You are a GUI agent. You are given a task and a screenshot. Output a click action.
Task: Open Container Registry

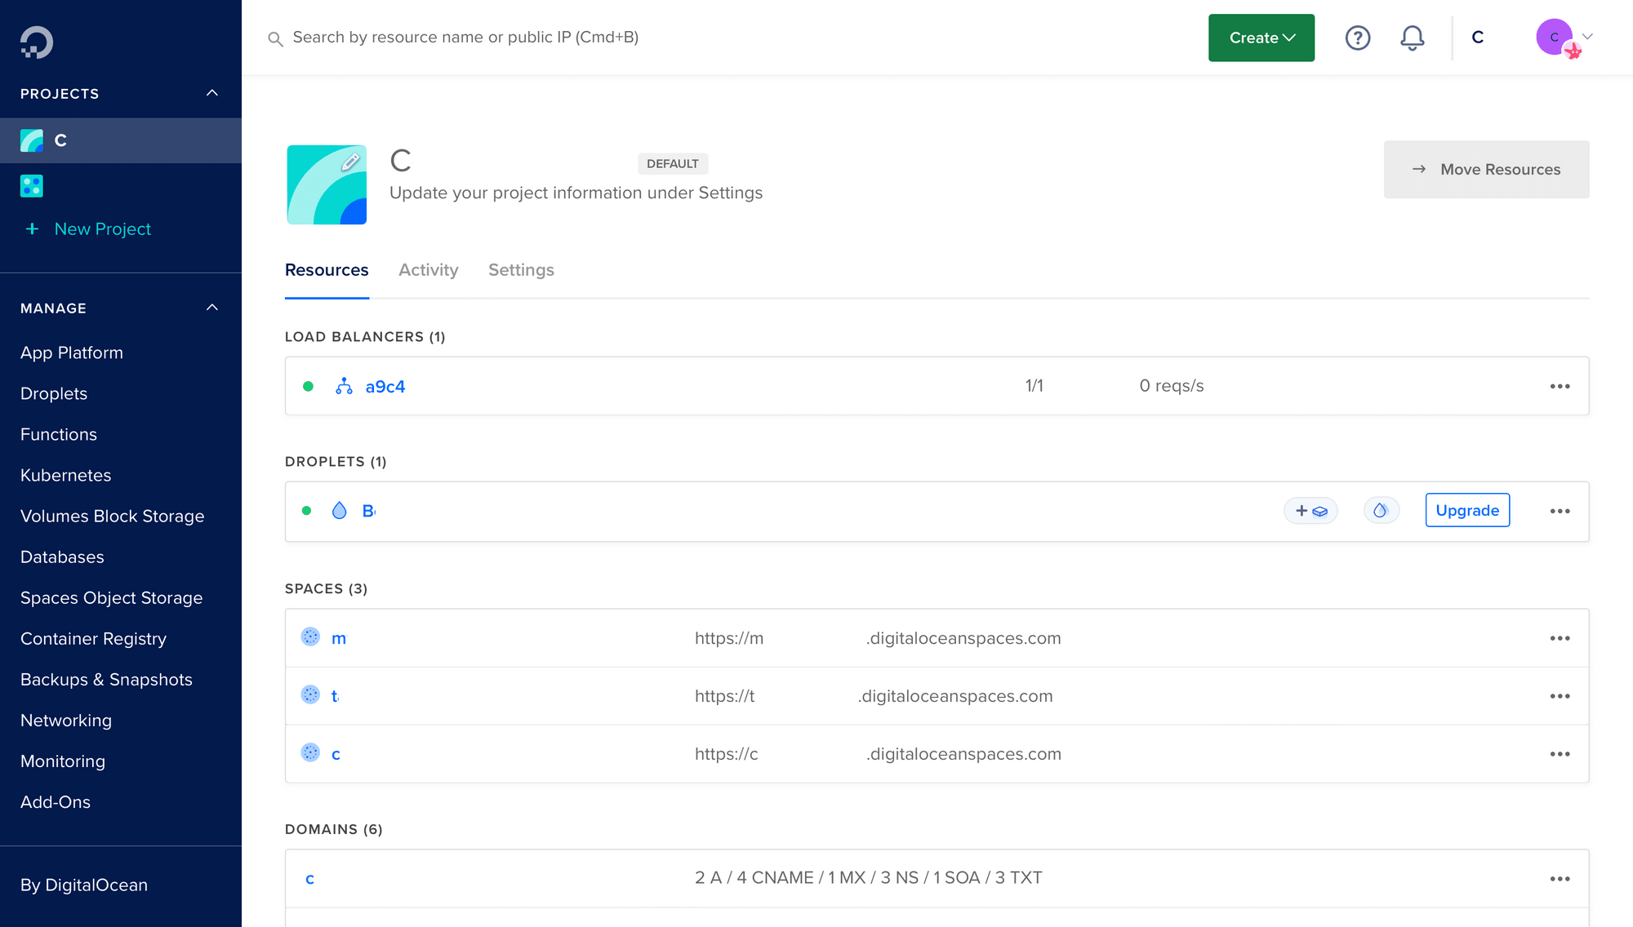[x=94, y=638]
